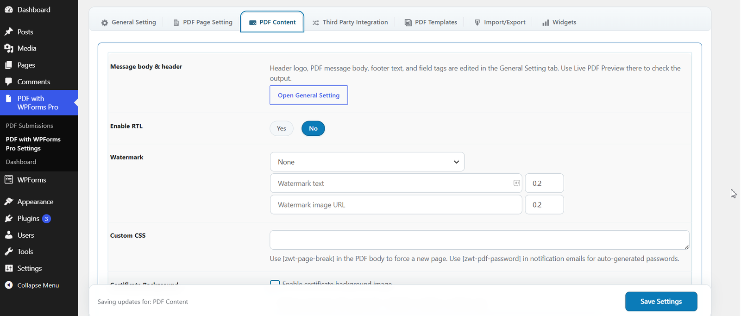Click the opacity field beside Watermark text
Image resolution: width=741 pixels, height=316 pixels.
(x=544, y=183)
